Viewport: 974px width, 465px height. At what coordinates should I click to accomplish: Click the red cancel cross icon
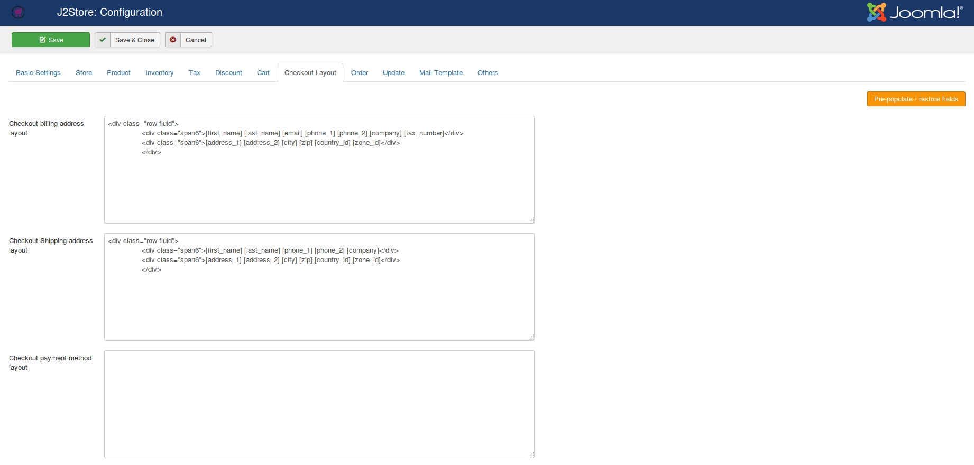[x=173, y=40]
